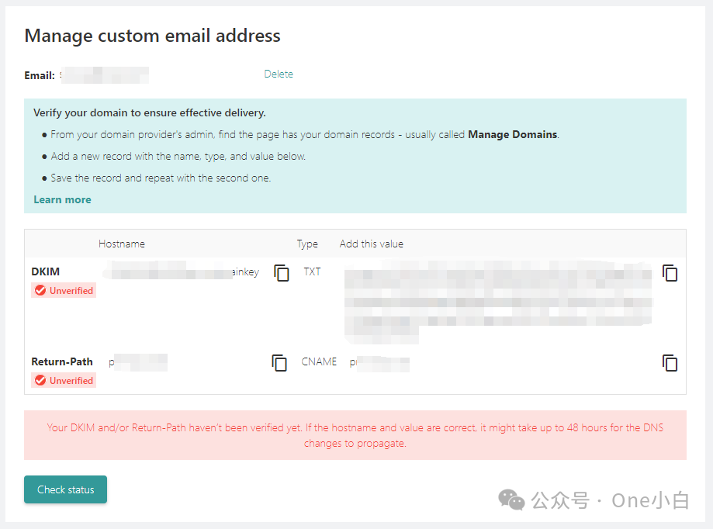The height and width of the screenshot is (529, 713).
Task: Copy the DKIM hostname
Action: pos(282,273)
